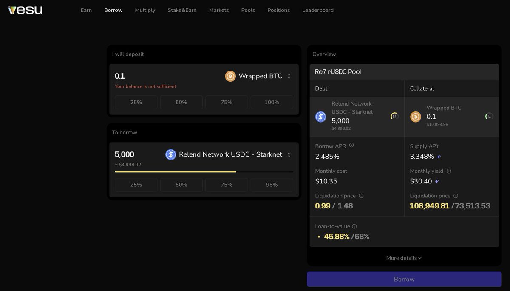This screenshot has width=510, height=291.
Task: Open the Earn tab
Action: [x=86, y=10]
